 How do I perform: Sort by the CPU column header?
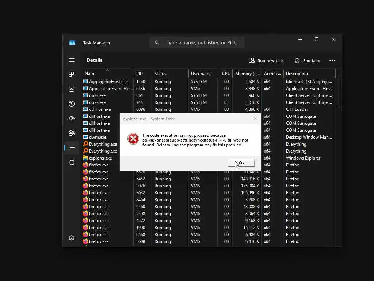pyautogui.click(x=225, y=73)
